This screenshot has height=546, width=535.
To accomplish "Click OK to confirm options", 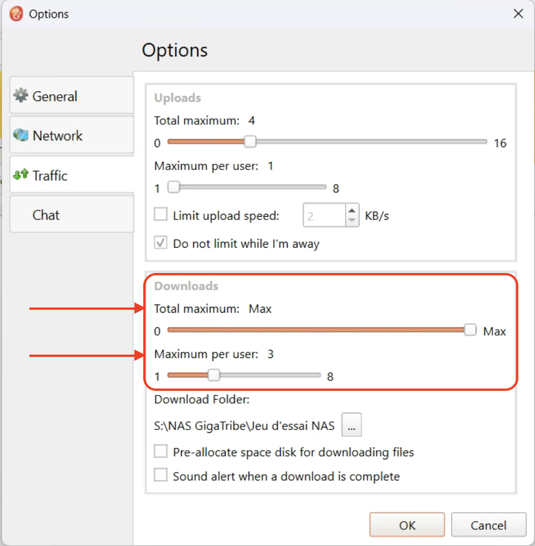I will [x=407, y=525].
